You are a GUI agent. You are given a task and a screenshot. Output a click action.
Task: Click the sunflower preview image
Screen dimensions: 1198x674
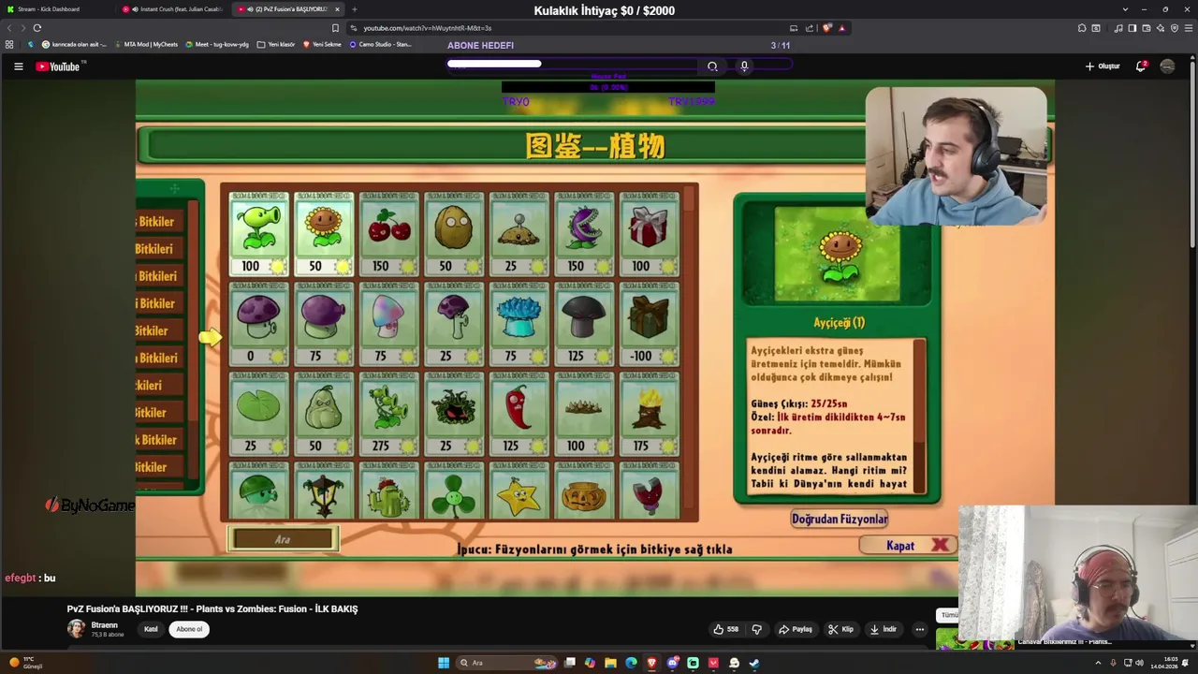click(x=838, y=255)
